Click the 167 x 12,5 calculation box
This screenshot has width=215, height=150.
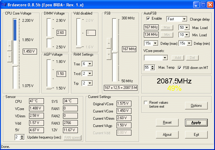click(121, 88)
